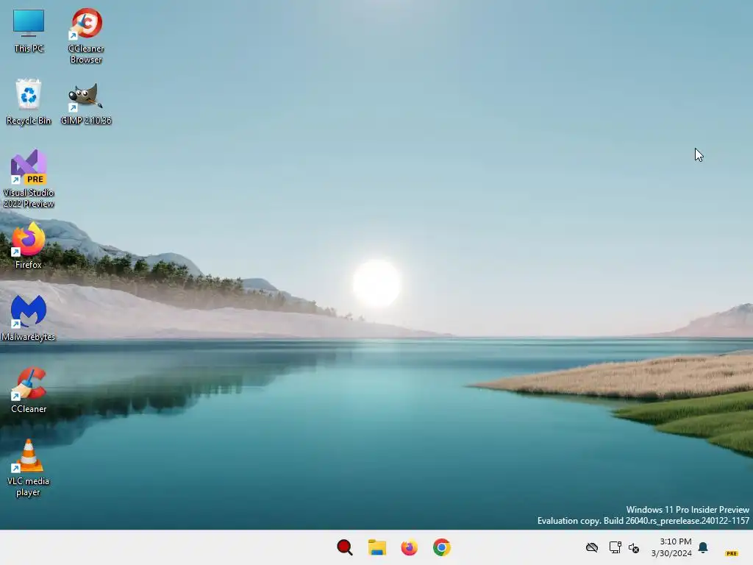Click the PRE badge in the taskbar corner
753x565 pixels.
pos(732,553)
